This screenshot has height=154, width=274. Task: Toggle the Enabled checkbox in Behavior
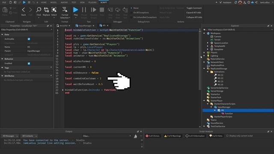tap(29, 63)
